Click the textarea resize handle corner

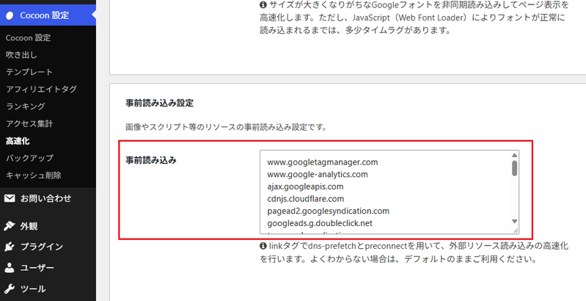coord(516,231)
